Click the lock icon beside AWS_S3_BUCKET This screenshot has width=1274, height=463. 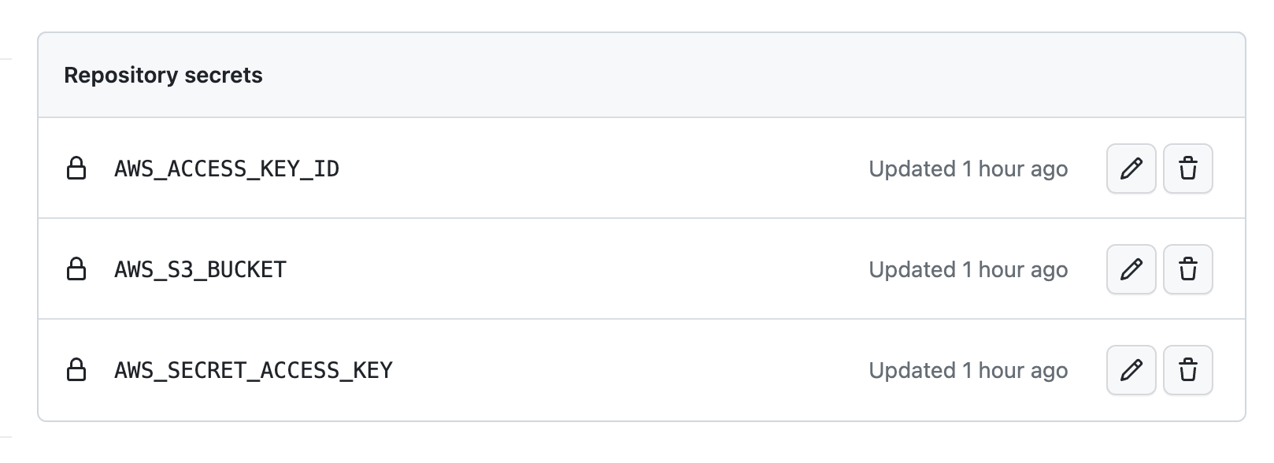click(78, 269)
